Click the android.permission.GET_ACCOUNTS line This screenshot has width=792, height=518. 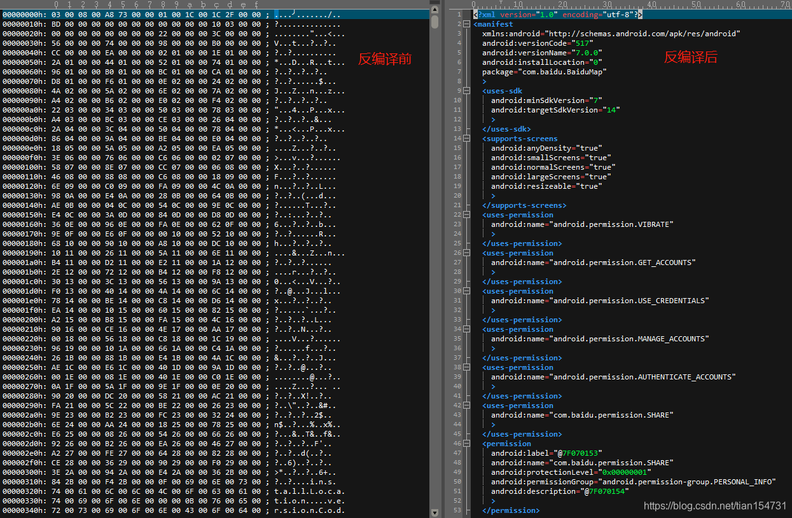pyautogui.click(x=594, y=262)
